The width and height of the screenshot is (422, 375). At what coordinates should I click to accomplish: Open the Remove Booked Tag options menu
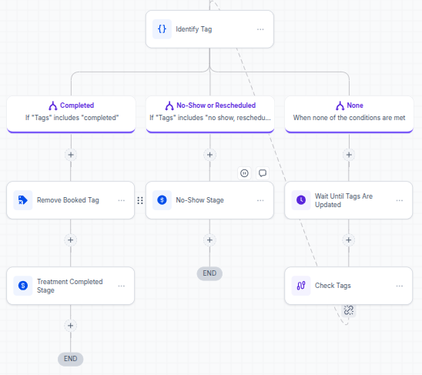[122, 200]
